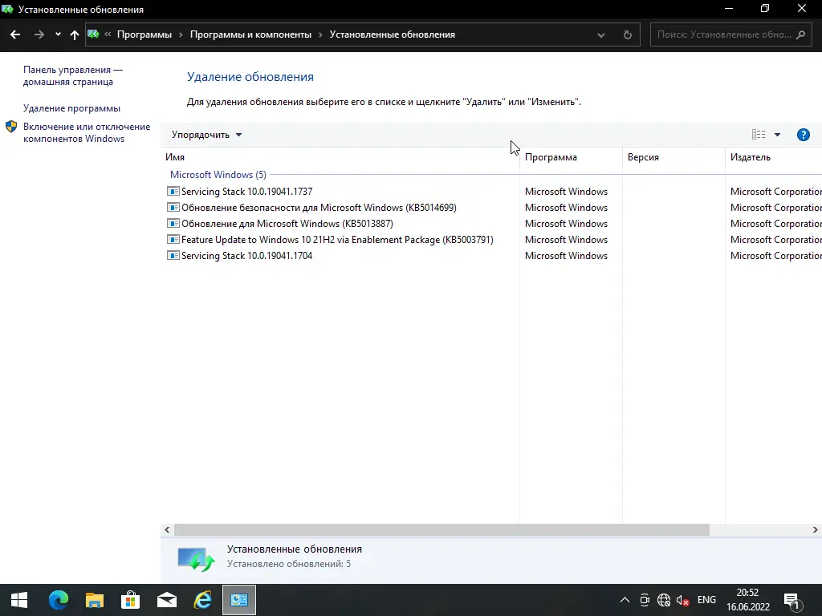Open additional view options dropdown arrow

777,135
